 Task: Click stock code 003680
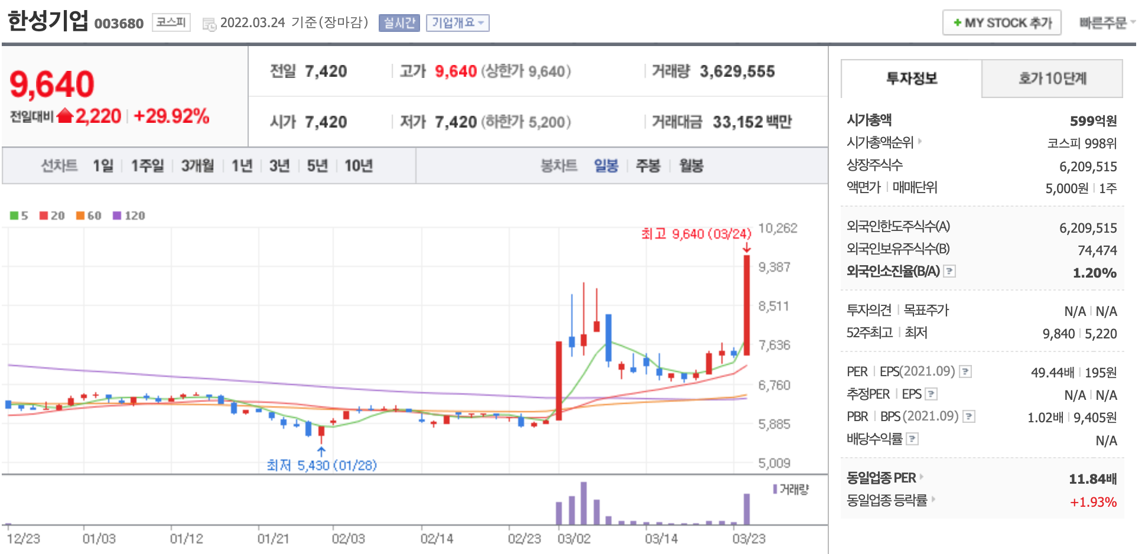pyautogui.click(x=119, y=24)
